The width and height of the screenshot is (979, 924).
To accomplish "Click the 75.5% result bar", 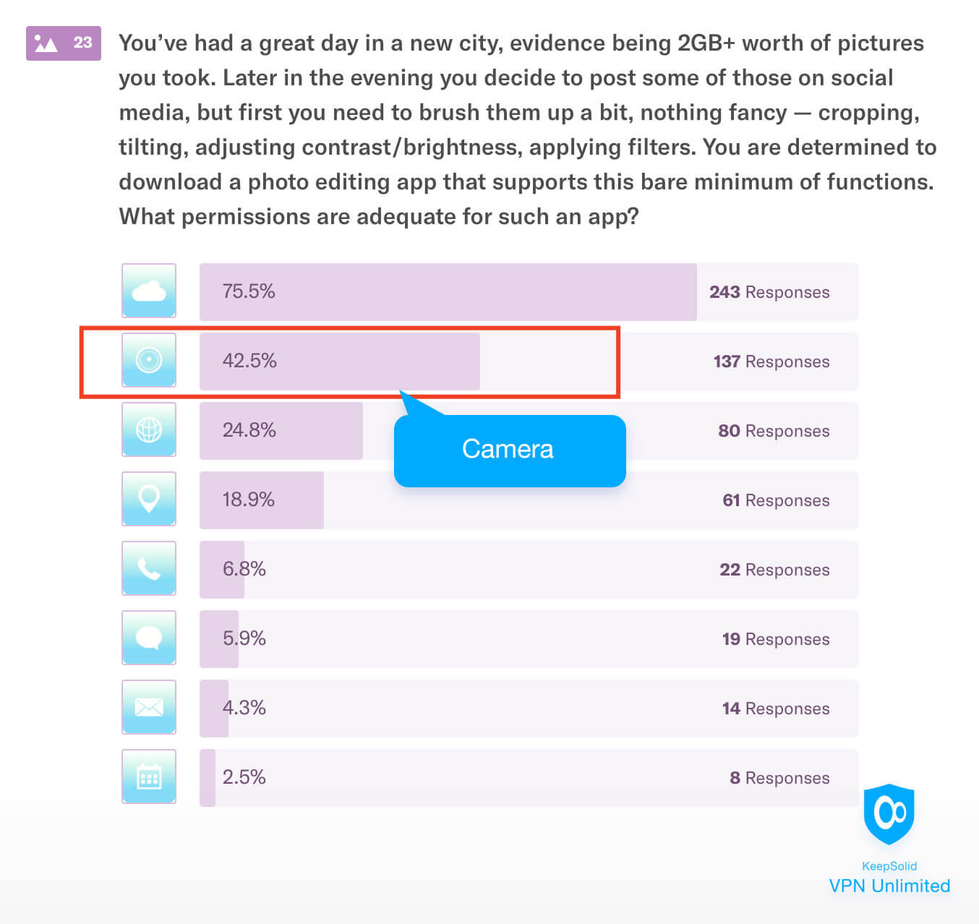I will (x=448, y=291).
